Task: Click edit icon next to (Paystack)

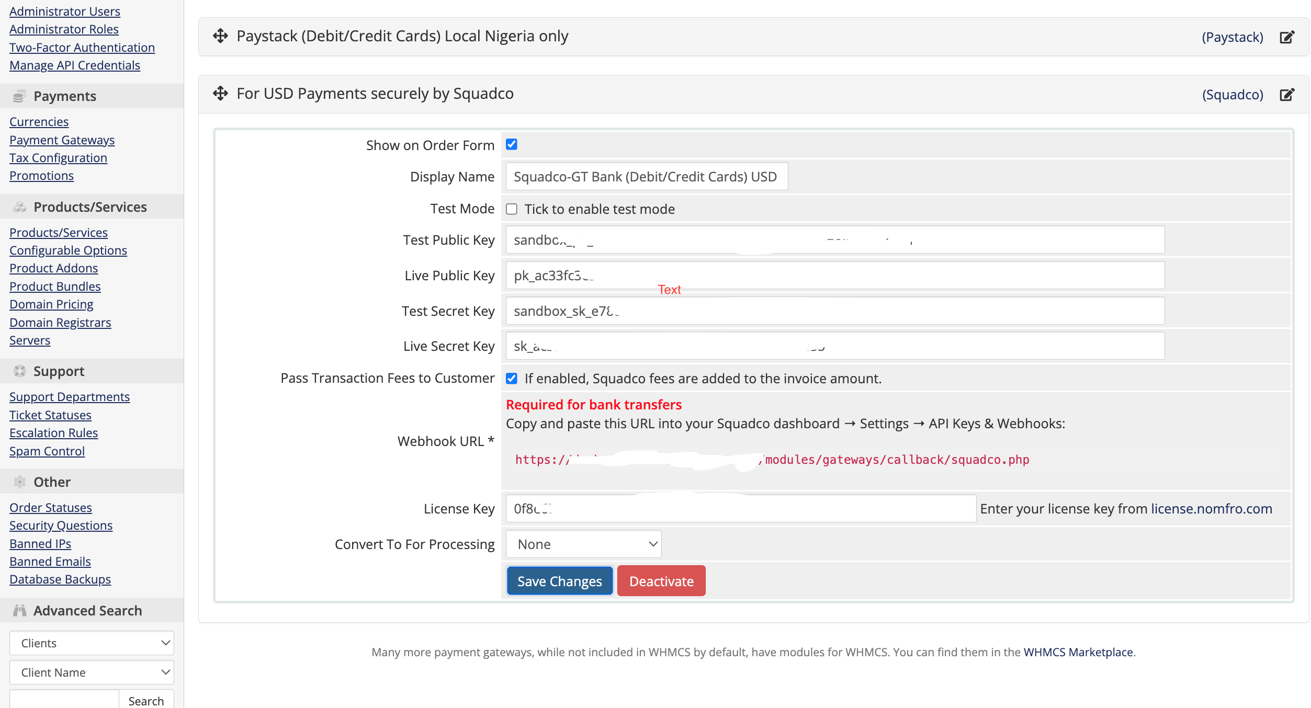Action: tap(1287, 37)
